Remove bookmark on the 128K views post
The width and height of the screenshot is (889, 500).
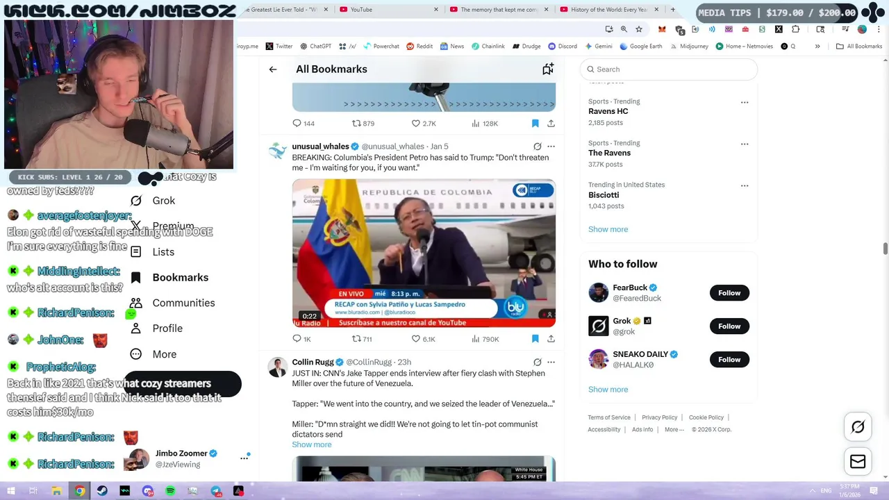(535, 124)
